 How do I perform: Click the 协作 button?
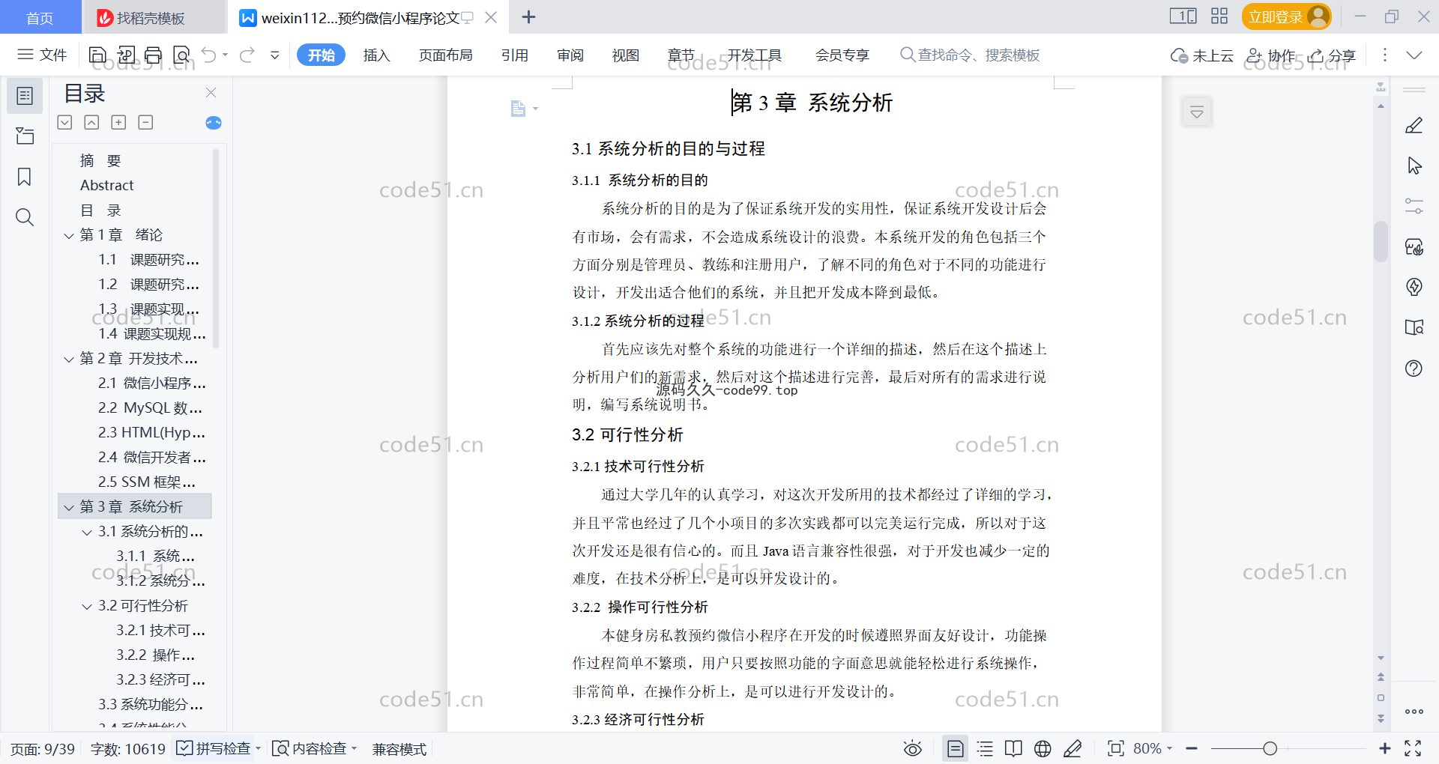click(x=1270, y=55)
